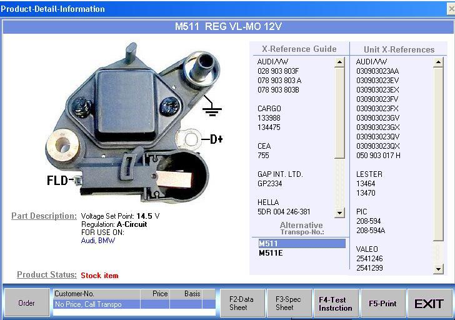This screenshot has width=455, height=320.
Task: Select unit reference 030903023QV
Action: (x=377, y=137)
